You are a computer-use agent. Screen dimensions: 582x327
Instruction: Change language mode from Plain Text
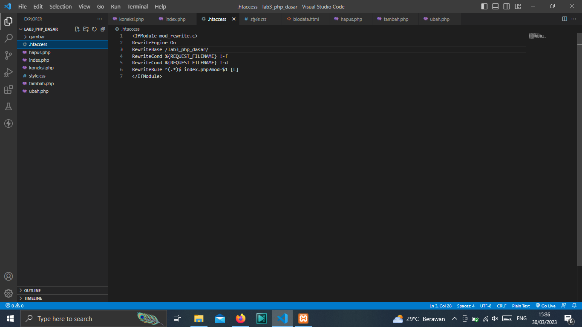[521, 306]
